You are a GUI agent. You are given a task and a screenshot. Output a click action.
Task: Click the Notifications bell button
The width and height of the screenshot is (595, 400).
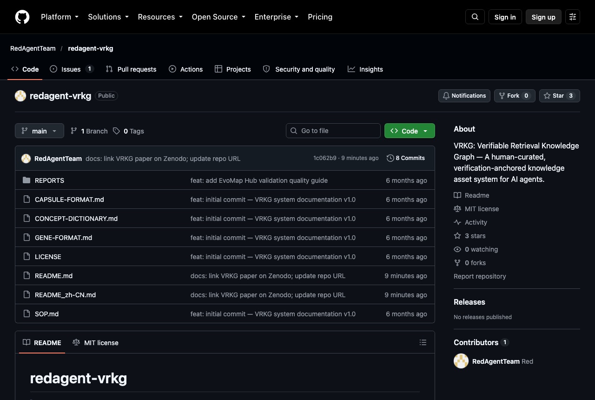click(464, 96)
